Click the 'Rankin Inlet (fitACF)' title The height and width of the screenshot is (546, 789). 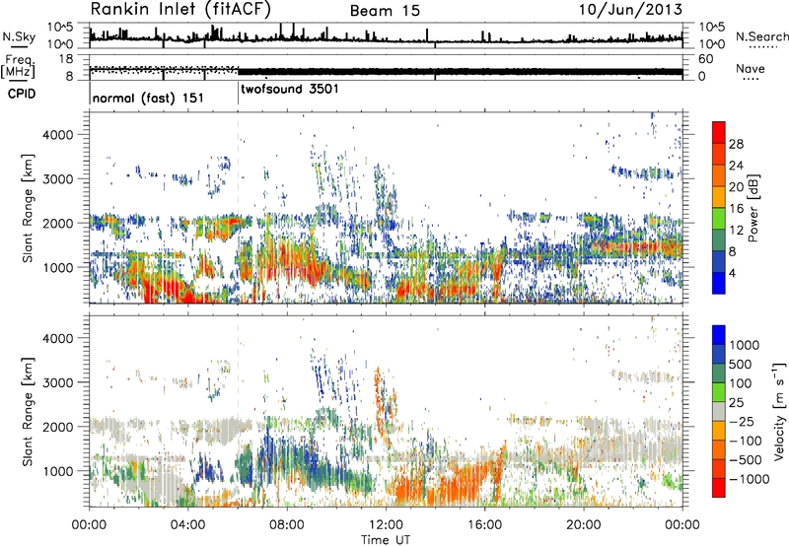point(180,9)
